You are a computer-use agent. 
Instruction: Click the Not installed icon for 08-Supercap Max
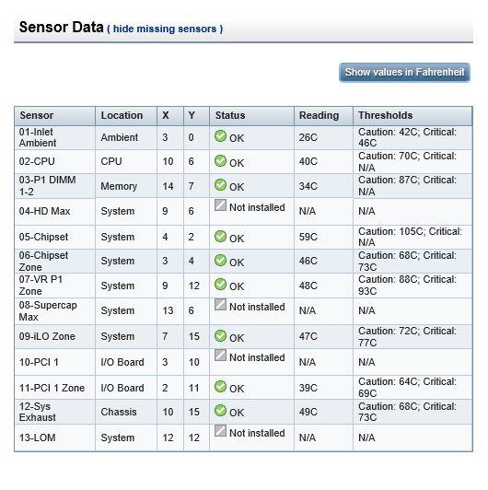(x=220, y=304)
